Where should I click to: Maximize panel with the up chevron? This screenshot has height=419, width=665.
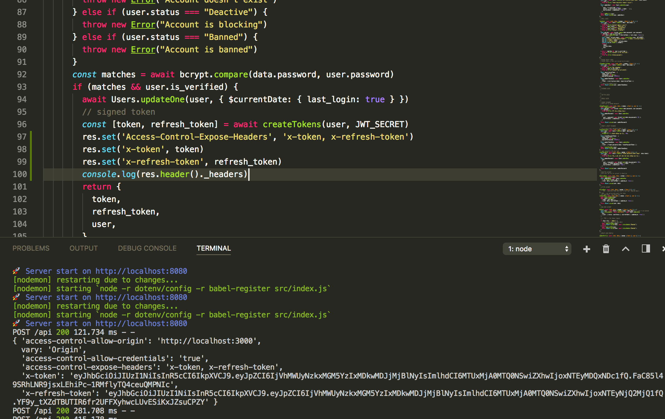click(625, 249)
